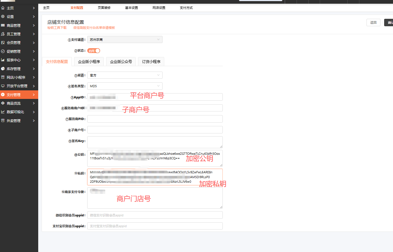Expand the 员工管理 menu chevron
The image size is (393, 252).
point(34,34)
